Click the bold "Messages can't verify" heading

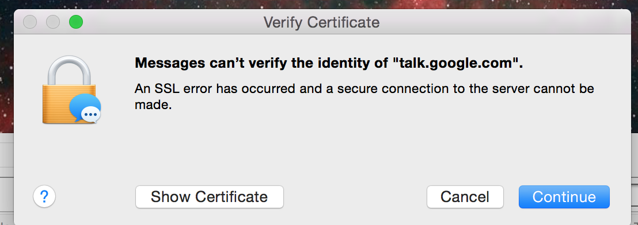tap(329, 63)
